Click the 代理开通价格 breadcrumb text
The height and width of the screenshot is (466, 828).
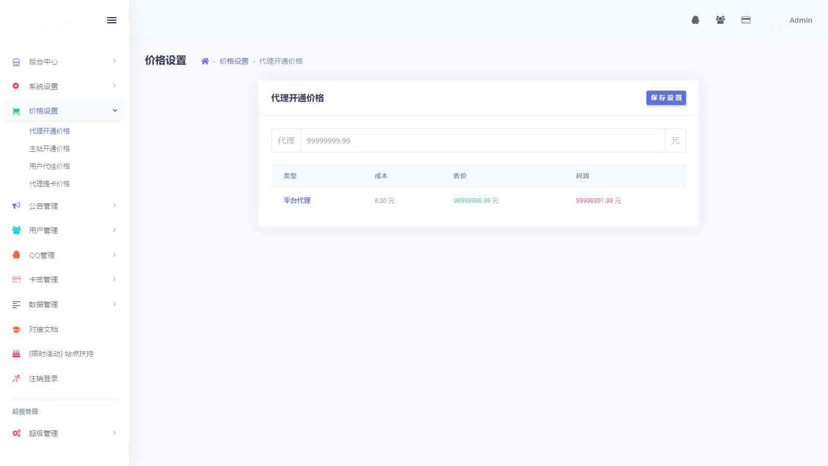pos(281,61)
